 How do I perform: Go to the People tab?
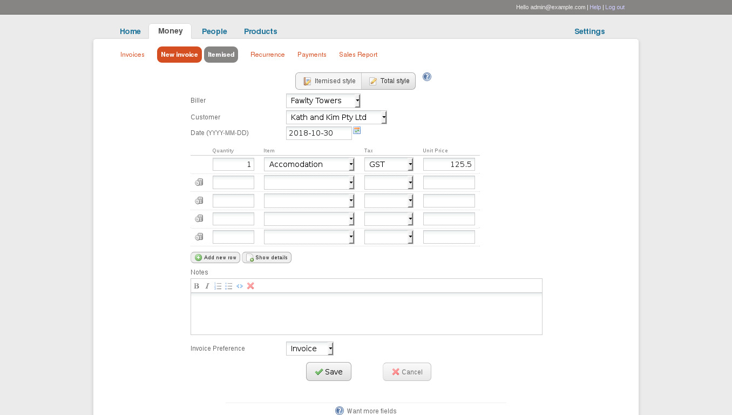[214, 31]
